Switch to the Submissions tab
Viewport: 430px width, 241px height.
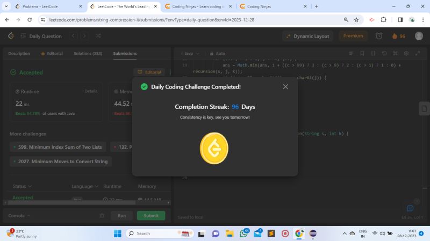pos(125,53)
